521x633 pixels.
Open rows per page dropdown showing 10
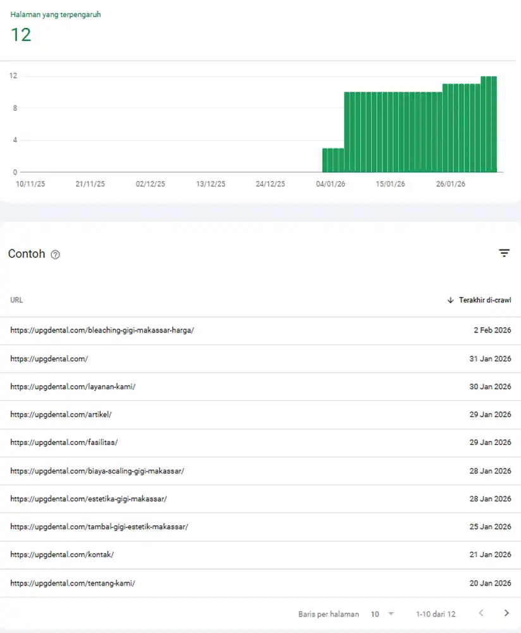pos(382,614)
